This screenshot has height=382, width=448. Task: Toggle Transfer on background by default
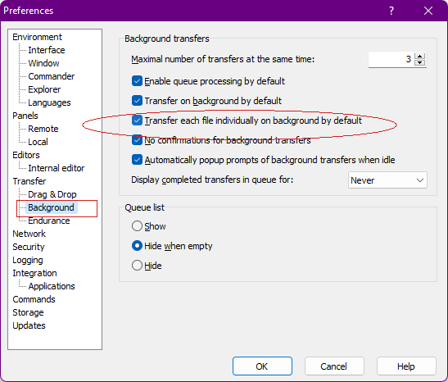(x=137, y=101)
